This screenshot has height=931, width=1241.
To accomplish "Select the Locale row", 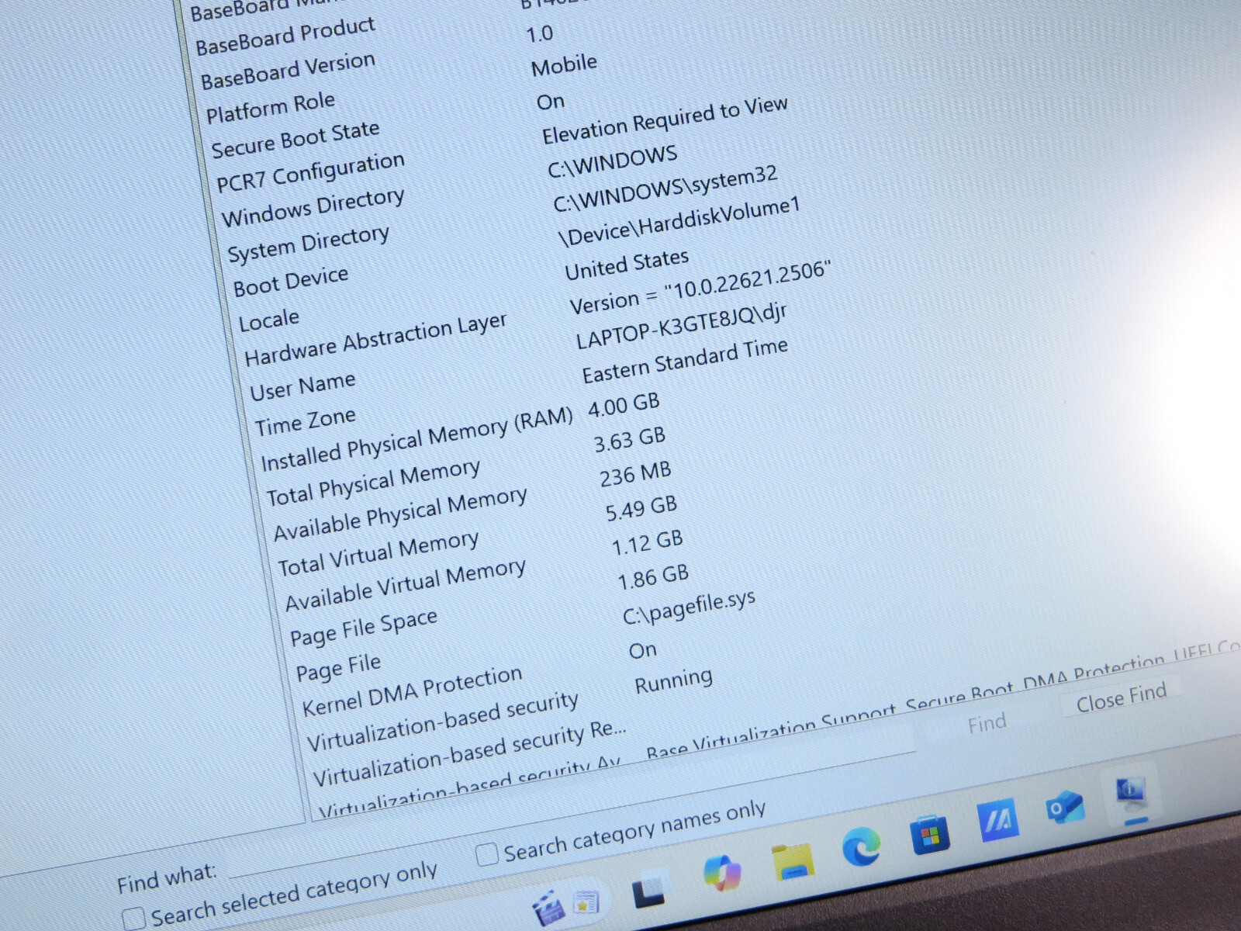I will 268,319.
